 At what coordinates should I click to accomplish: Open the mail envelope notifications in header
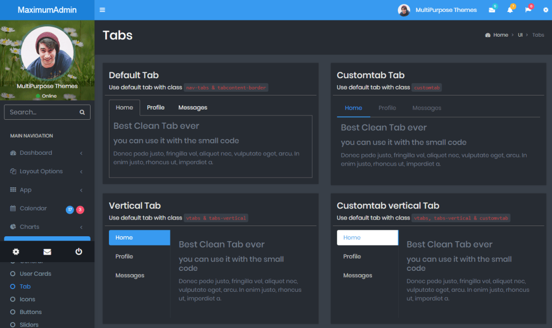coord(492,10)
